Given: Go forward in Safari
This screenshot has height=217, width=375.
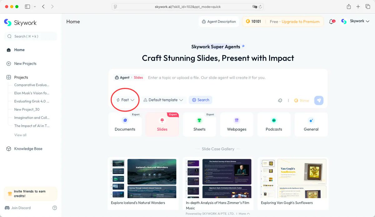Looking at the screenshot, I should click(x=52, y=7).
